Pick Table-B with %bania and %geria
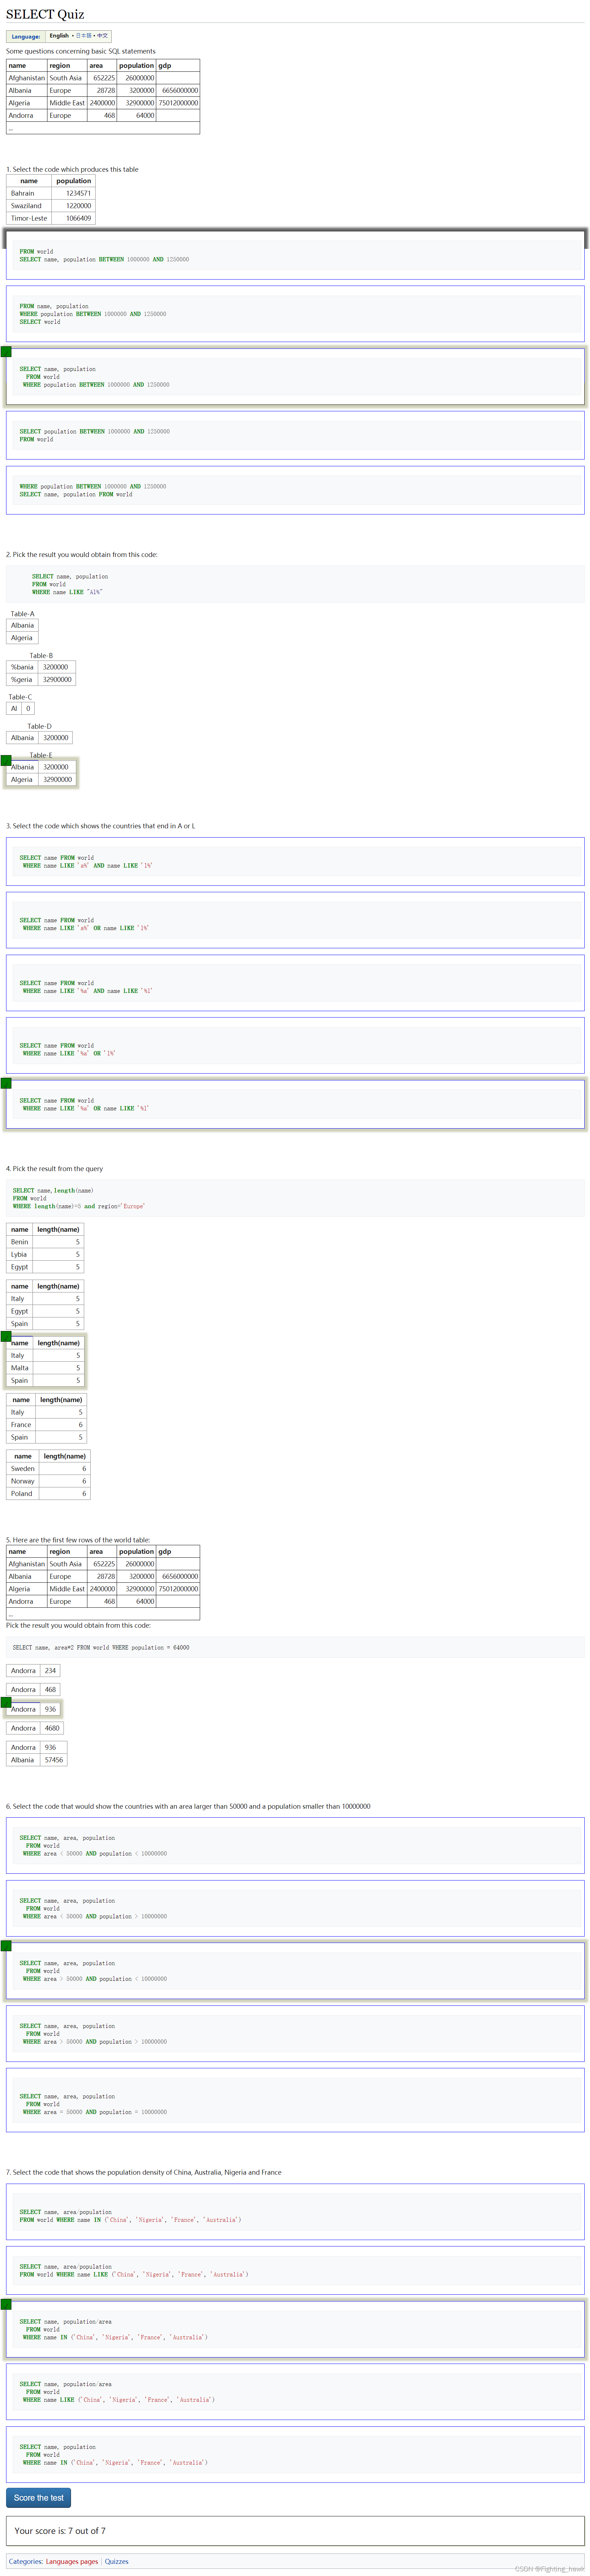 point(41,673)
